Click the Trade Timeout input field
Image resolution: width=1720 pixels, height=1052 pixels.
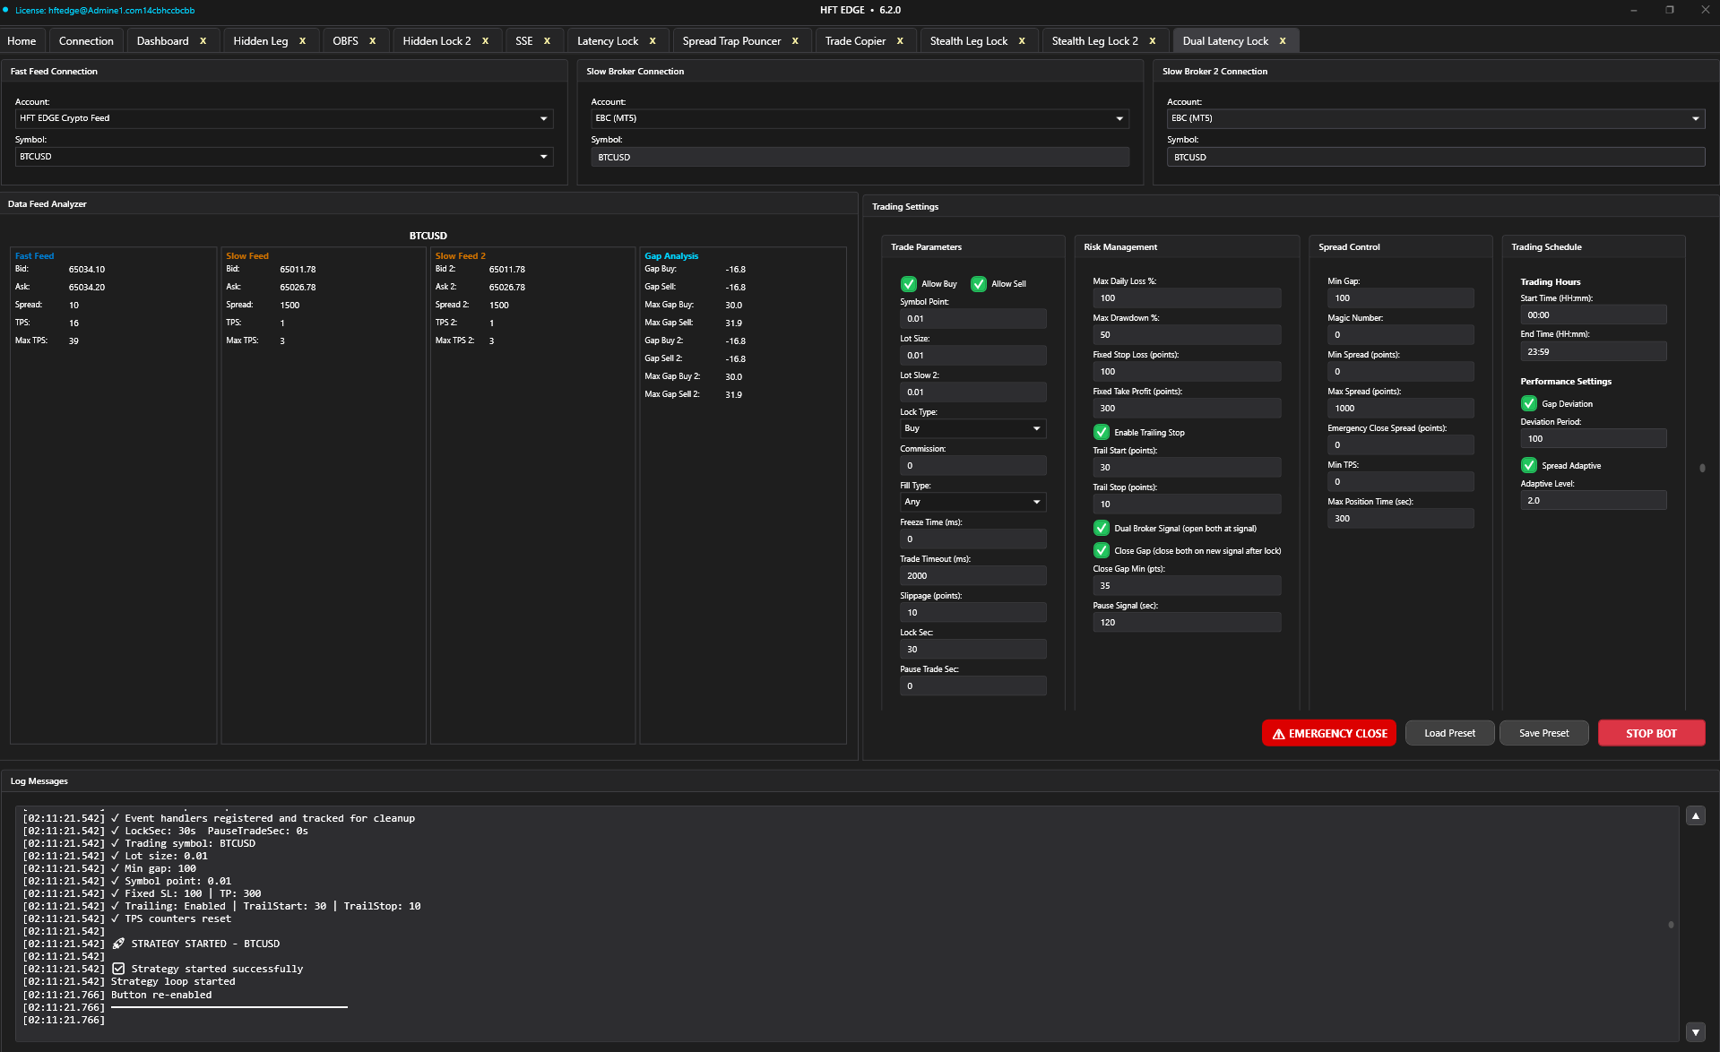pos(972,576)
